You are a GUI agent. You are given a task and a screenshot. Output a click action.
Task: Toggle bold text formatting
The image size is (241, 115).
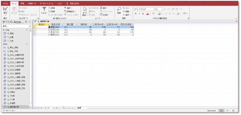(x=136, y=14)
